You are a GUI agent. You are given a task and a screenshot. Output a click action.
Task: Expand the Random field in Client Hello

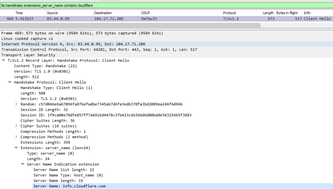pyautogui.click(x=17, y=104)
